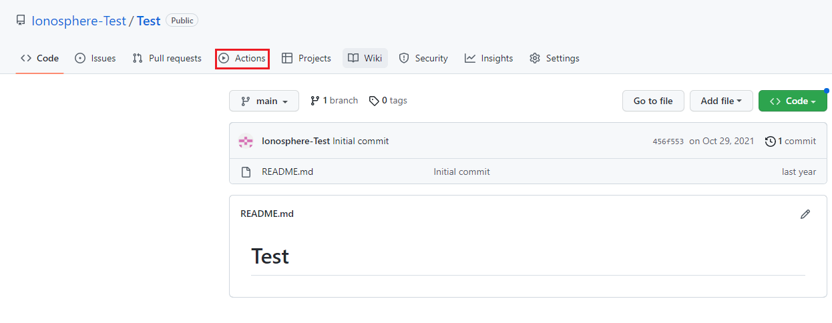Click the Ionosphere-Test avatar in the commit row
The image size is (832, 323).
[246, 141]
